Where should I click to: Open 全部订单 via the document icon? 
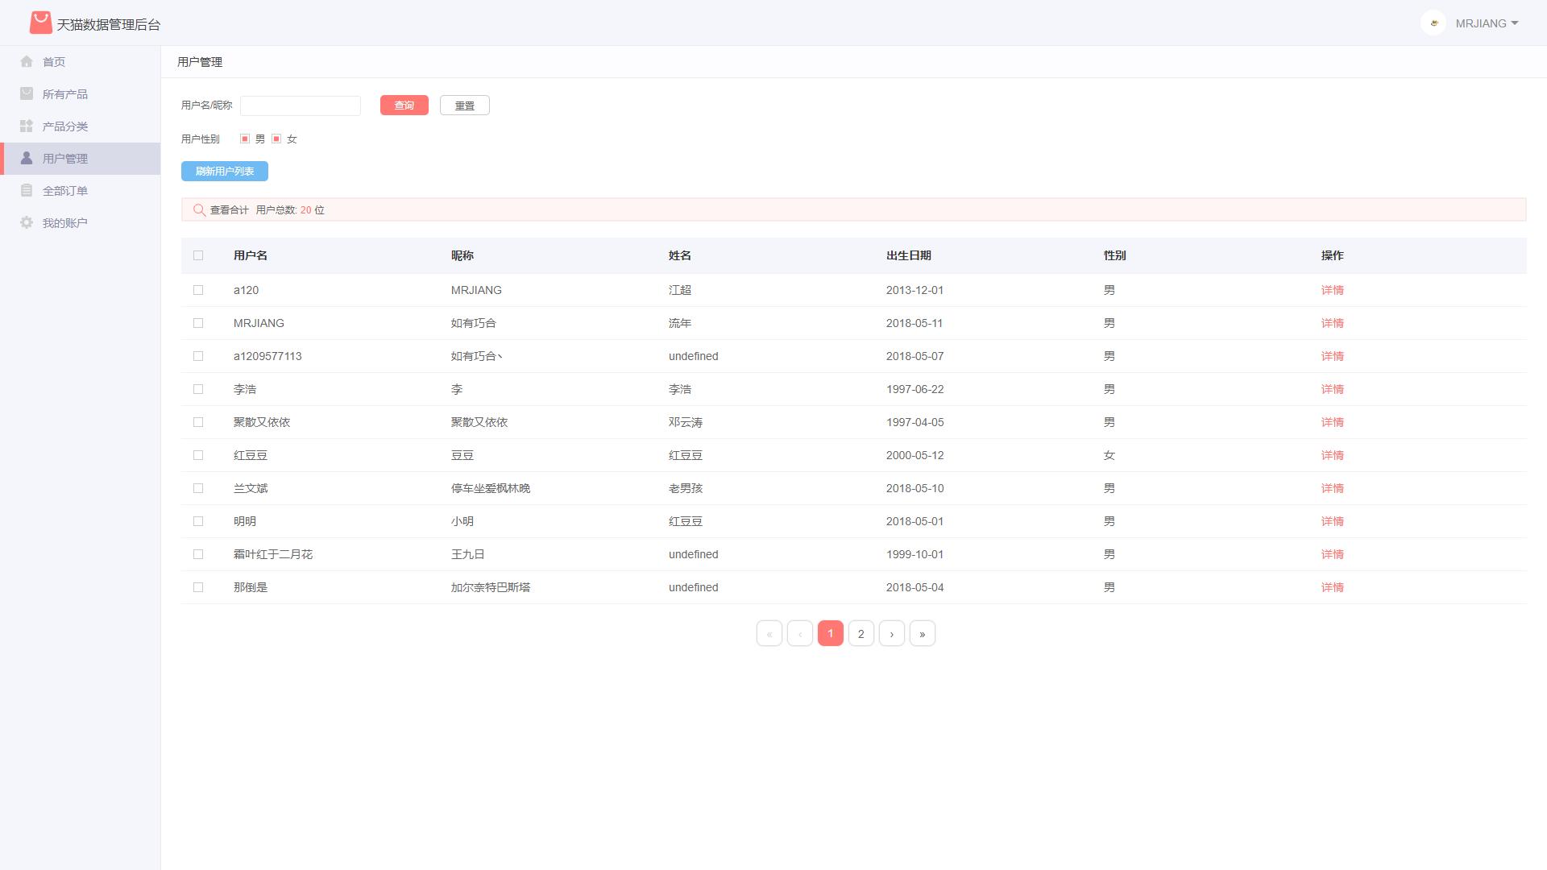27,190
